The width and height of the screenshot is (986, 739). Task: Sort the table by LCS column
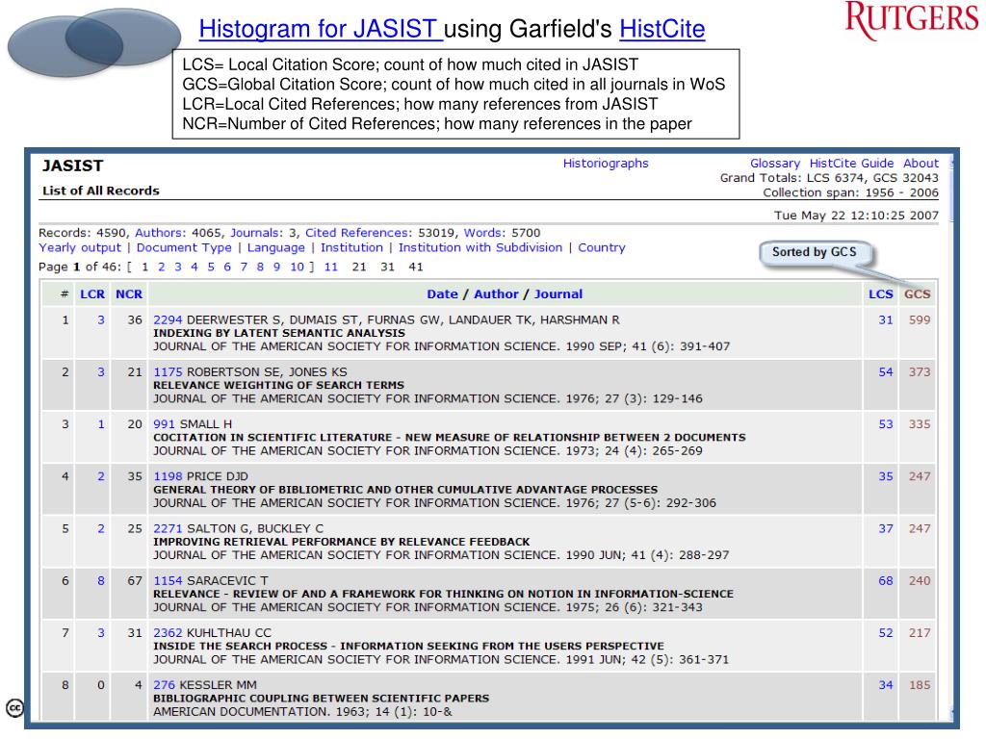(880, 294)
